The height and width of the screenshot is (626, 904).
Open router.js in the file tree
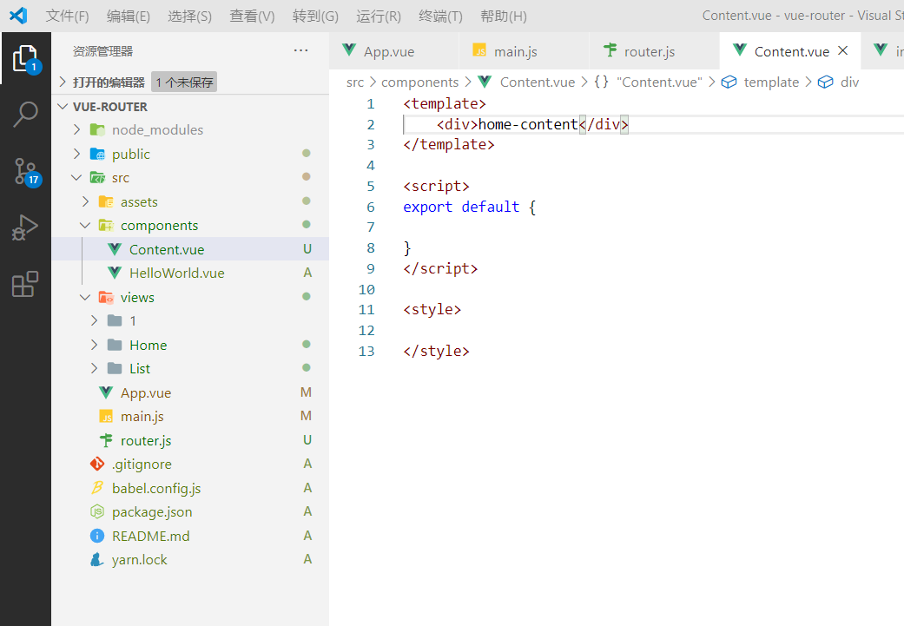[x=190, y=440]
